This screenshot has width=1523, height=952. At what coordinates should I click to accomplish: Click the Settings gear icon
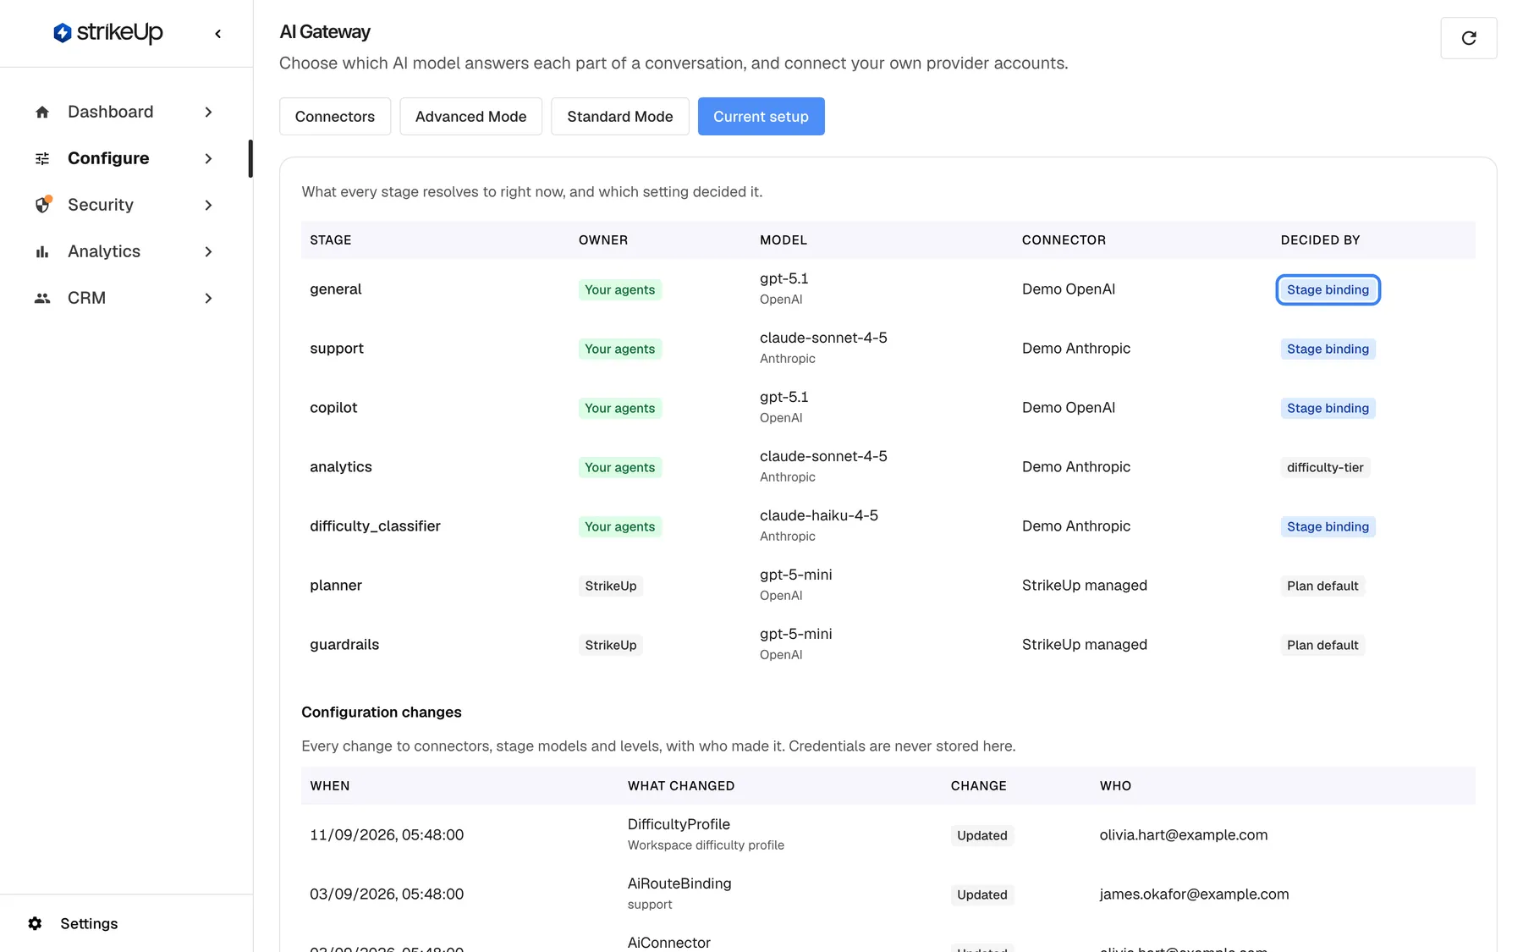pyautogui.click(x=35, y=923)
